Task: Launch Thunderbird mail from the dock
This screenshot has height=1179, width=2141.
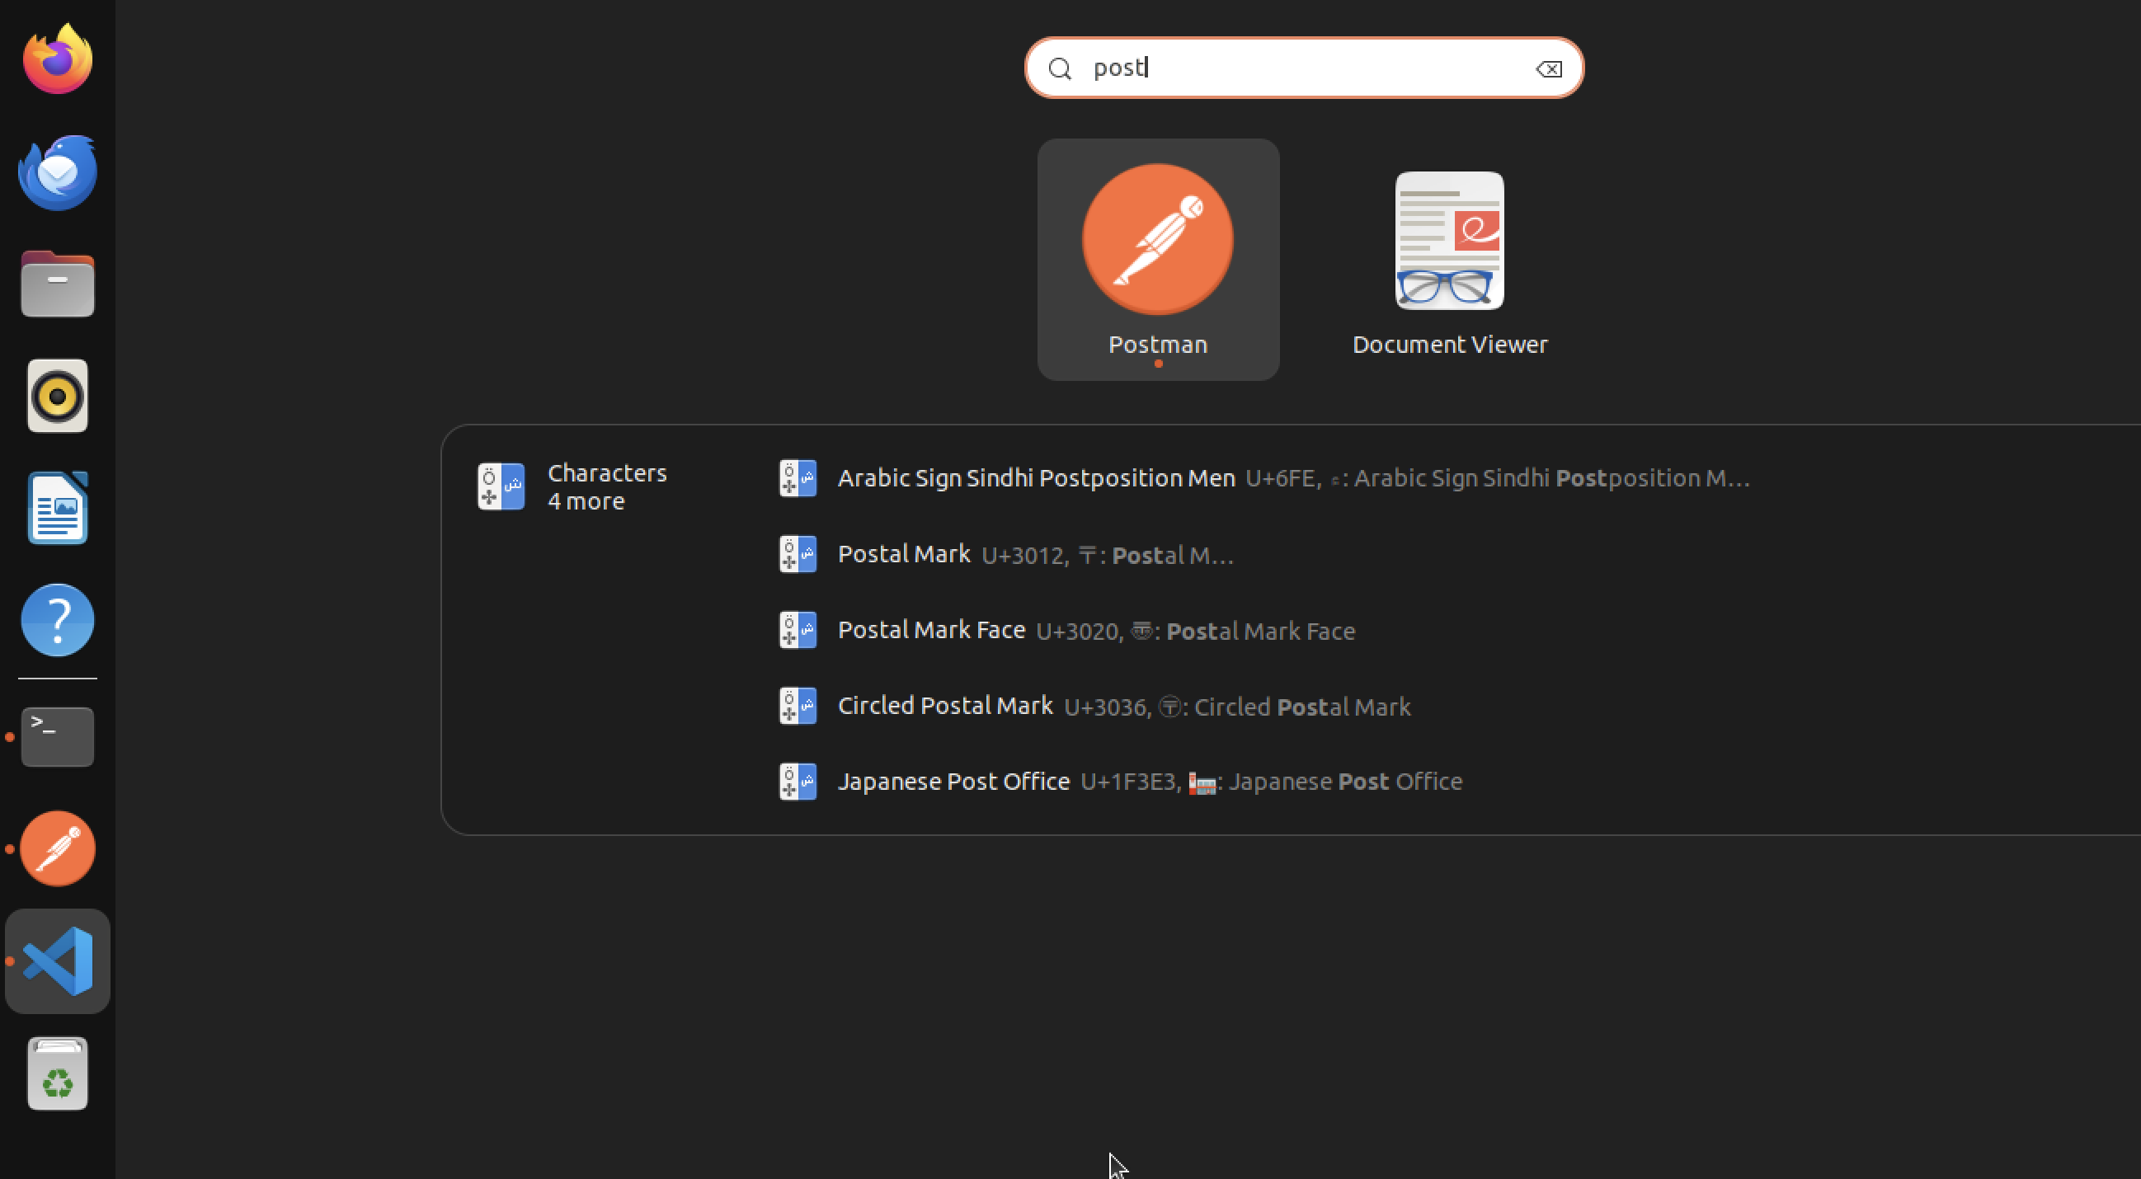Action: coord(58,172)
